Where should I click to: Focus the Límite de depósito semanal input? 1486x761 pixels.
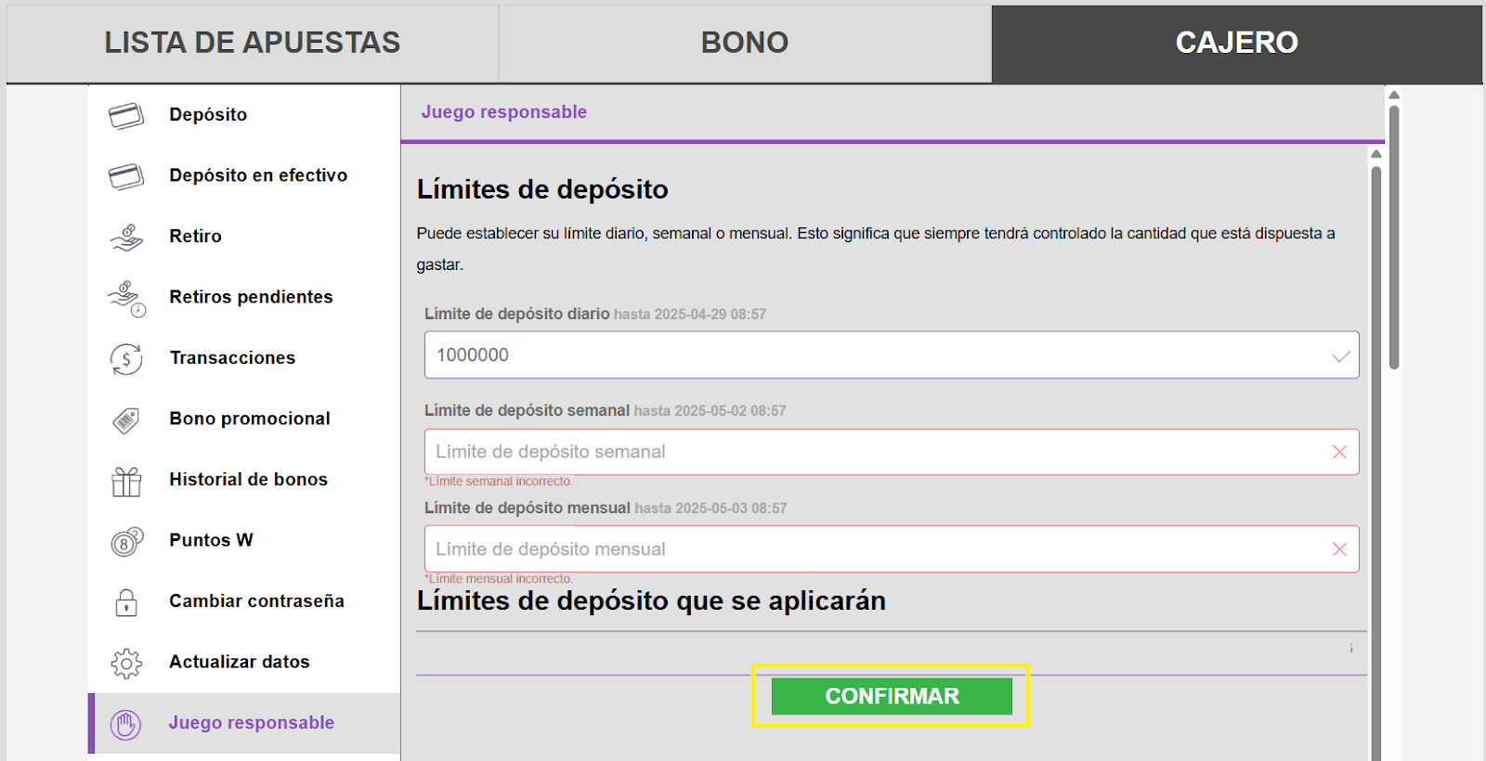(892, 452)
